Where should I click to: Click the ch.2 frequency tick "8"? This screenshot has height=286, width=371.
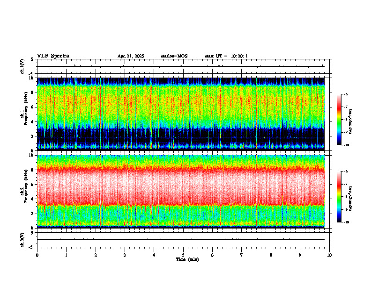(x=33, y=170)
